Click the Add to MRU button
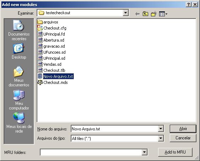This screenshot has height=161, width=200. pos(175,152)
